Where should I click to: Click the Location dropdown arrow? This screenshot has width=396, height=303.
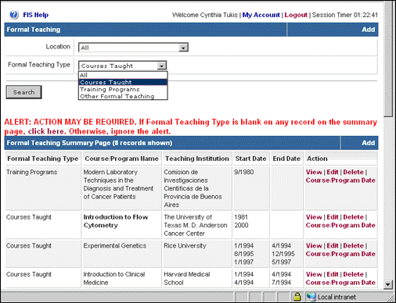point(183,48)
